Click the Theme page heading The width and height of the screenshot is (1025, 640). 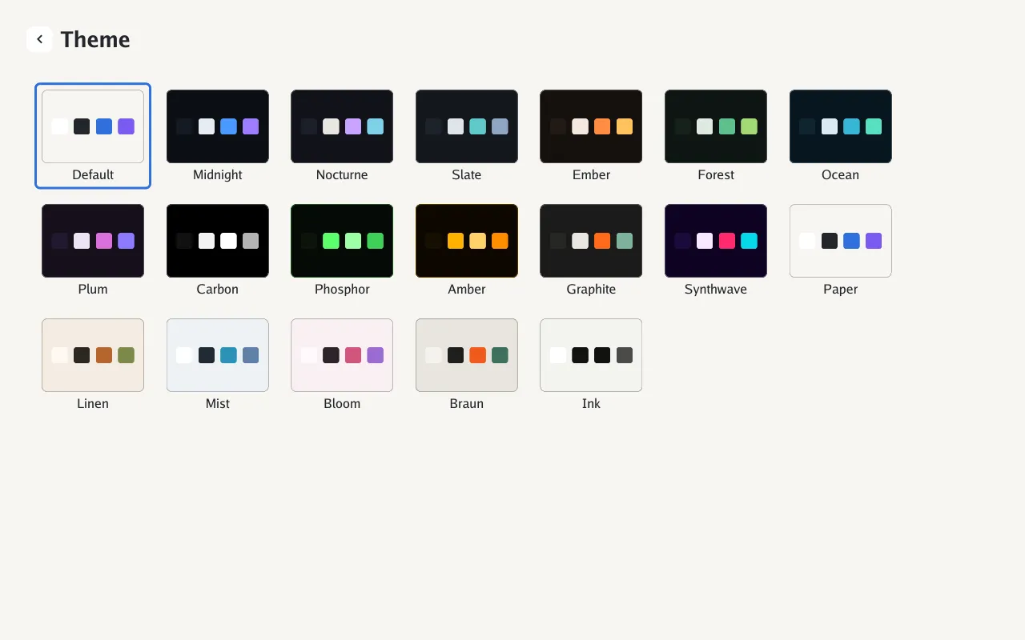pos(95,39)
